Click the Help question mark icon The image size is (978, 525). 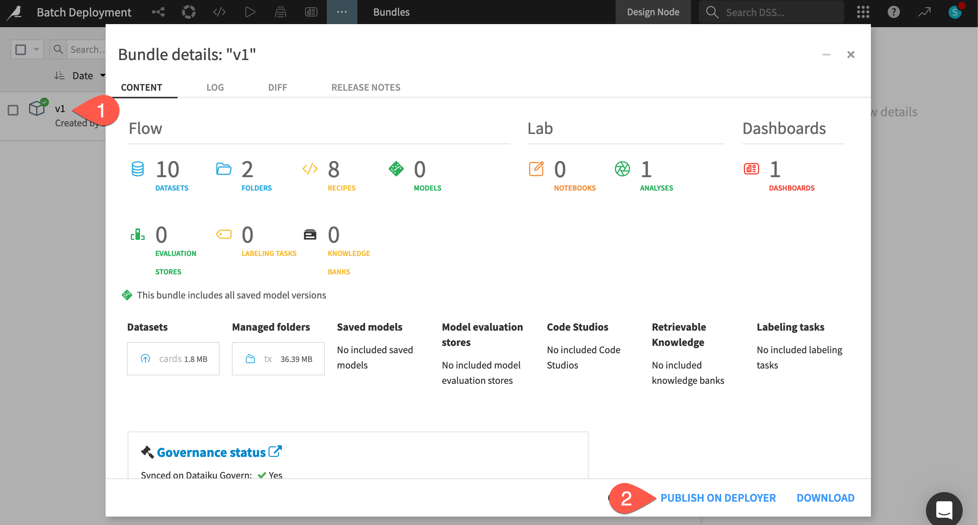[893, 12]
